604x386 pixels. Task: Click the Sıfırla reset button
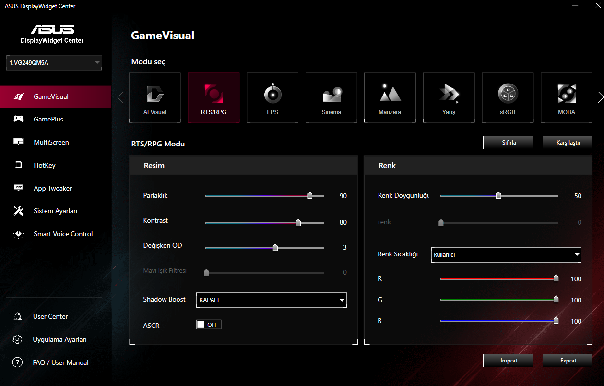tap(508, 143)
